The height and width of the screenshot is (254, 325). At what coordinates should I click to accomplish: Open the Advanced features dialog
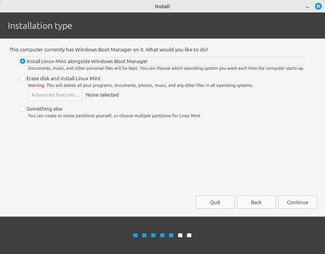(55, 95)
